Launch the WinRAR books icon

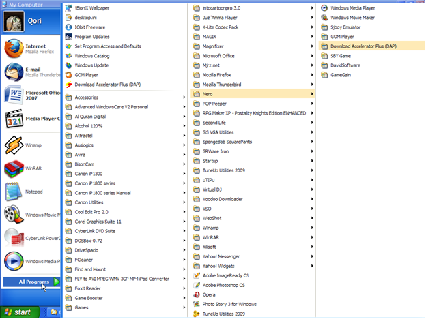(14, 168)
